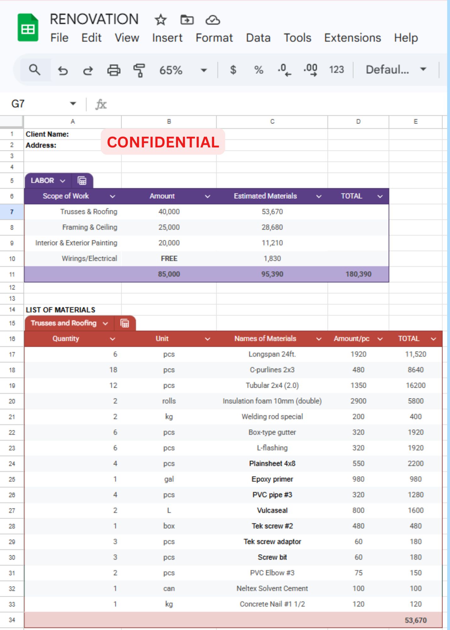Select column A header
This screenshot has width=450, height=630.
pos(73,122)
